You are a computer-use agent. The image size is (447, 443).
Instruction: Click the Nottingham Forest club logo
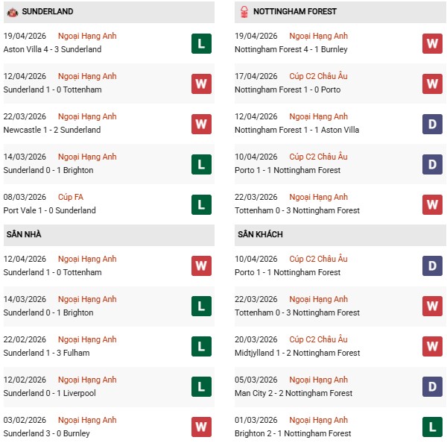pyautogui.click(x=245, y=12)
